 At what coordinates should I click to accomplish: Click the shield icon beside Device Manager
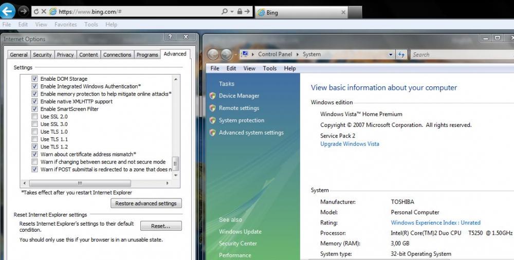click(x=212, y=96)
